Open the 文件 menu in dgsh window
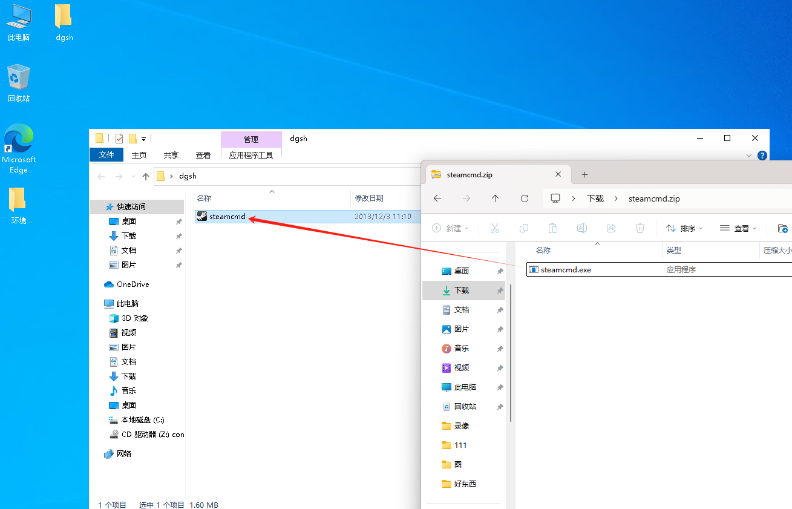This screenshot has width=792, height=509. coord(106,155)
